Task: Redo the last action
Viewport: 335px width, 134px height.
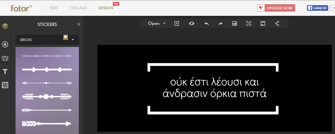Action: (x=221, y=24)
